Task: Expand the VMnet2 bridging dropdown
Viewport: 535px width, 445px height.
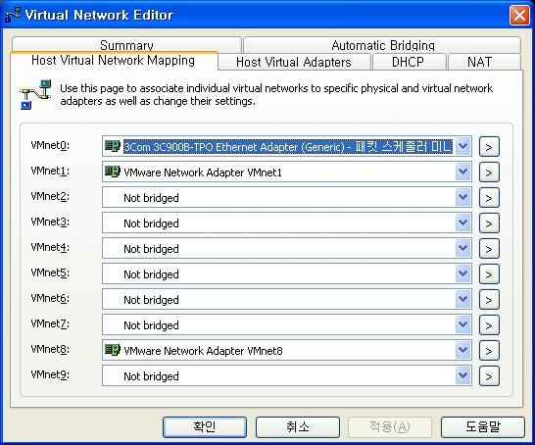Action: pos(463,197)
